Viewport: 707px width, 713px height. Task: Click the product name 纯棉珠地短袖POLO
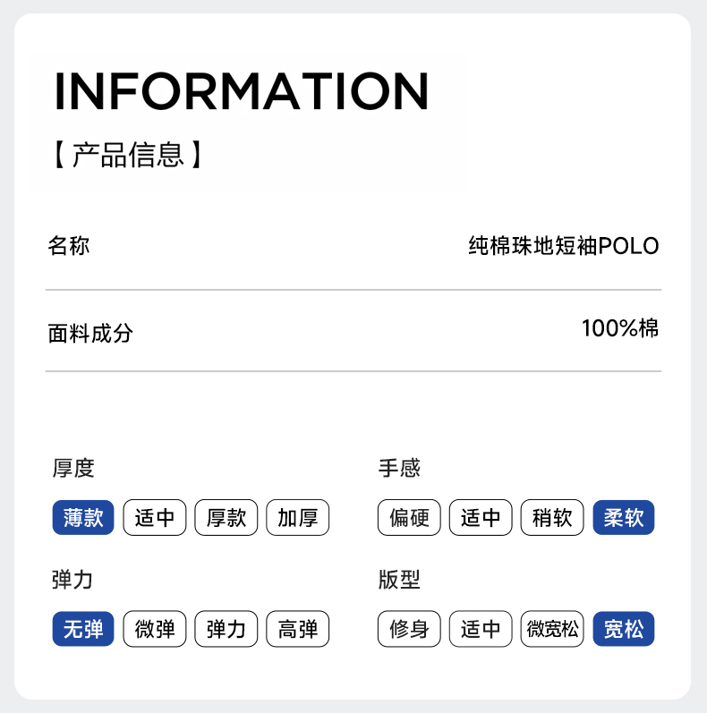click(x=564, y=246)
